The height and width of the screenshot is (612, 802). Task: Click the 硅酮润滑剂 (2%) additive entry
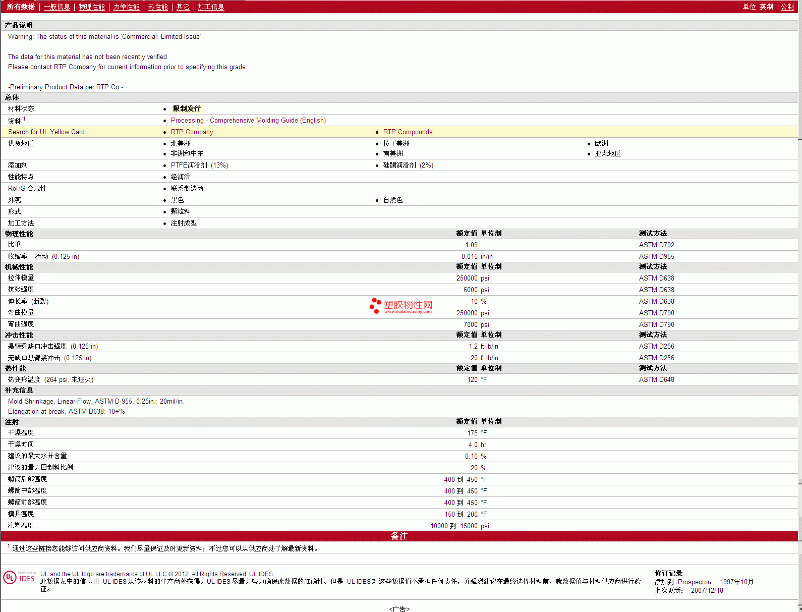click(408, 165)
